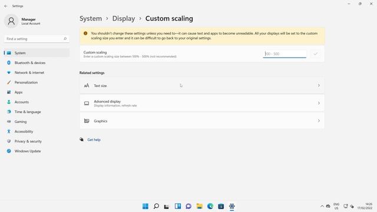Navigate to Display in the breadcrumb
The height and width of the screenshot is (212, 377).
pyautogui.click(x=124, y=18)
